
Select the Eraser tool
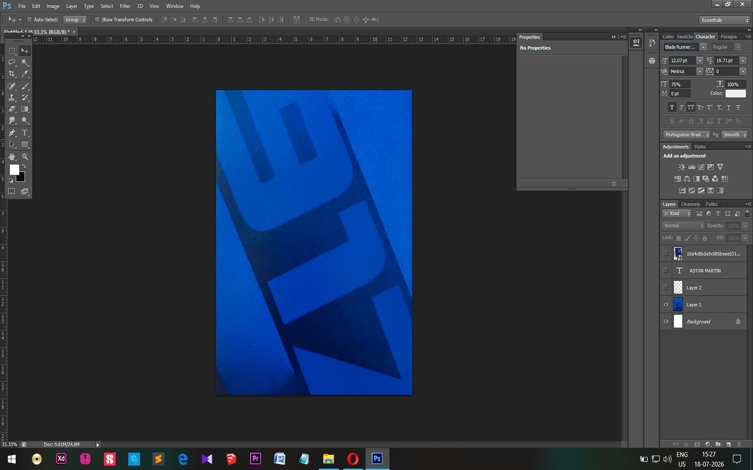[12, 109]
